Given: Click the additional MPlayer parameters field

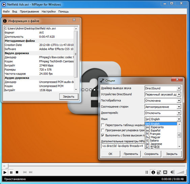Looking at the screenshot, I should (123, 146).
